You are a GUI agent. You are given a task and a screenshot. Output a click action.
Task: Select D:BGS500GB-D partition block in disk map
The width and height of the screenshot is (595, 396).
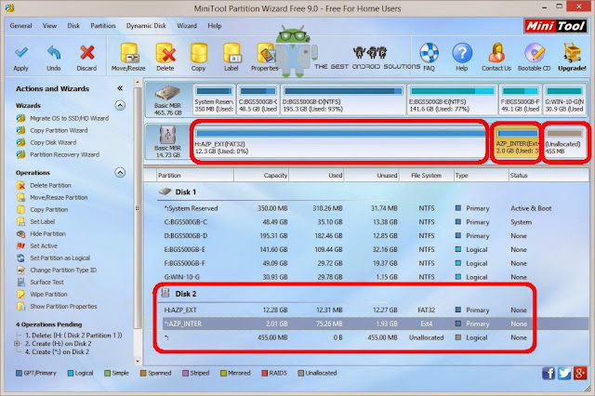point(343,99)
